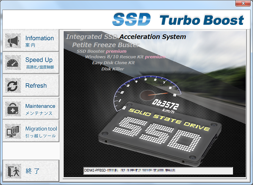Viewport: 253px width, 185px height.
Task: Select the Refresh text label
Action: [36, 86]
